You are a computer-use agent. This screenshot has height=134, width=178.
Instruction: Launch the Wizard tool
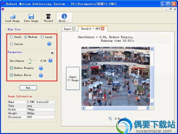(x=48, y=18)
